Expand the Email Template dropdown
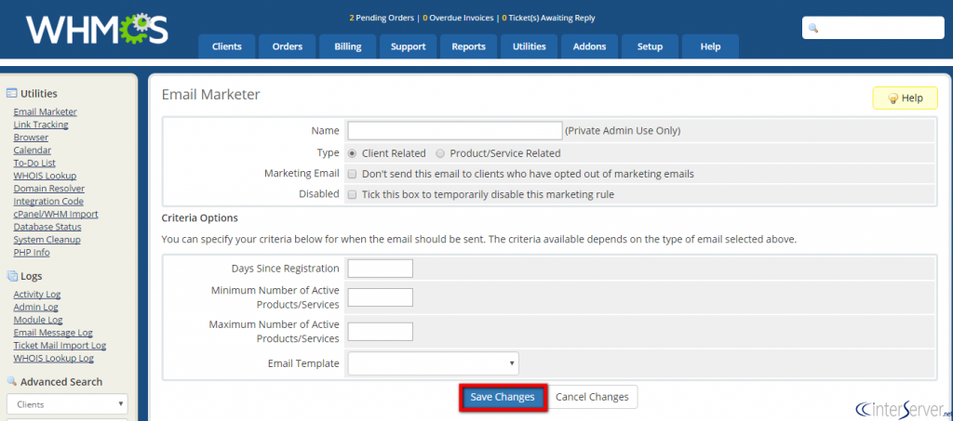This screenshot has width=953, height=421. click(433, 363)
